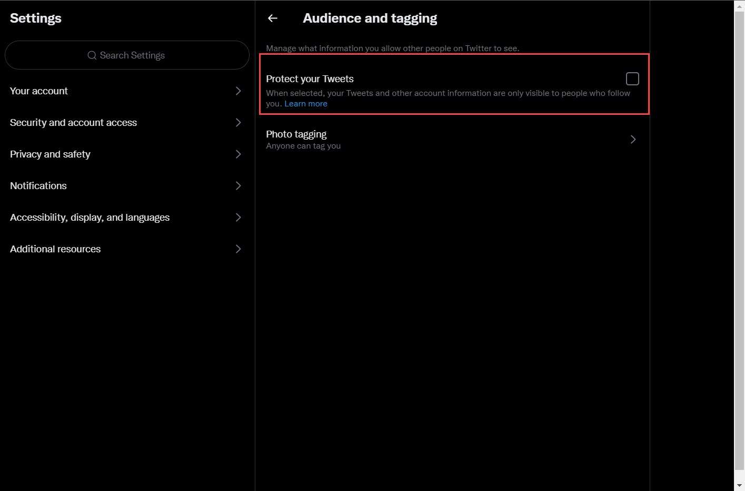Click the chevron on the Photo tagging row
This screenshot has height=491, width=745.
click(633, 140)
